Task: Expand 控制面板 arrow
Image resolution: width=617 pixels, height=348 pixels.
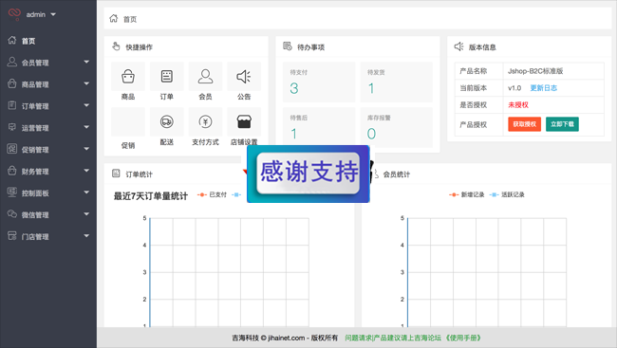Action: click(86, 192)
